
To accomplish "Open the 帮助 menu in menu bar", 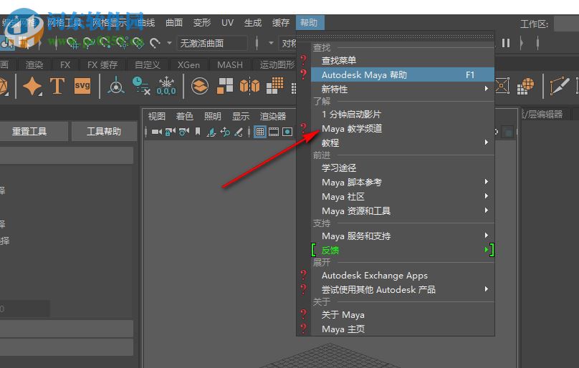I will click(310, 23).
